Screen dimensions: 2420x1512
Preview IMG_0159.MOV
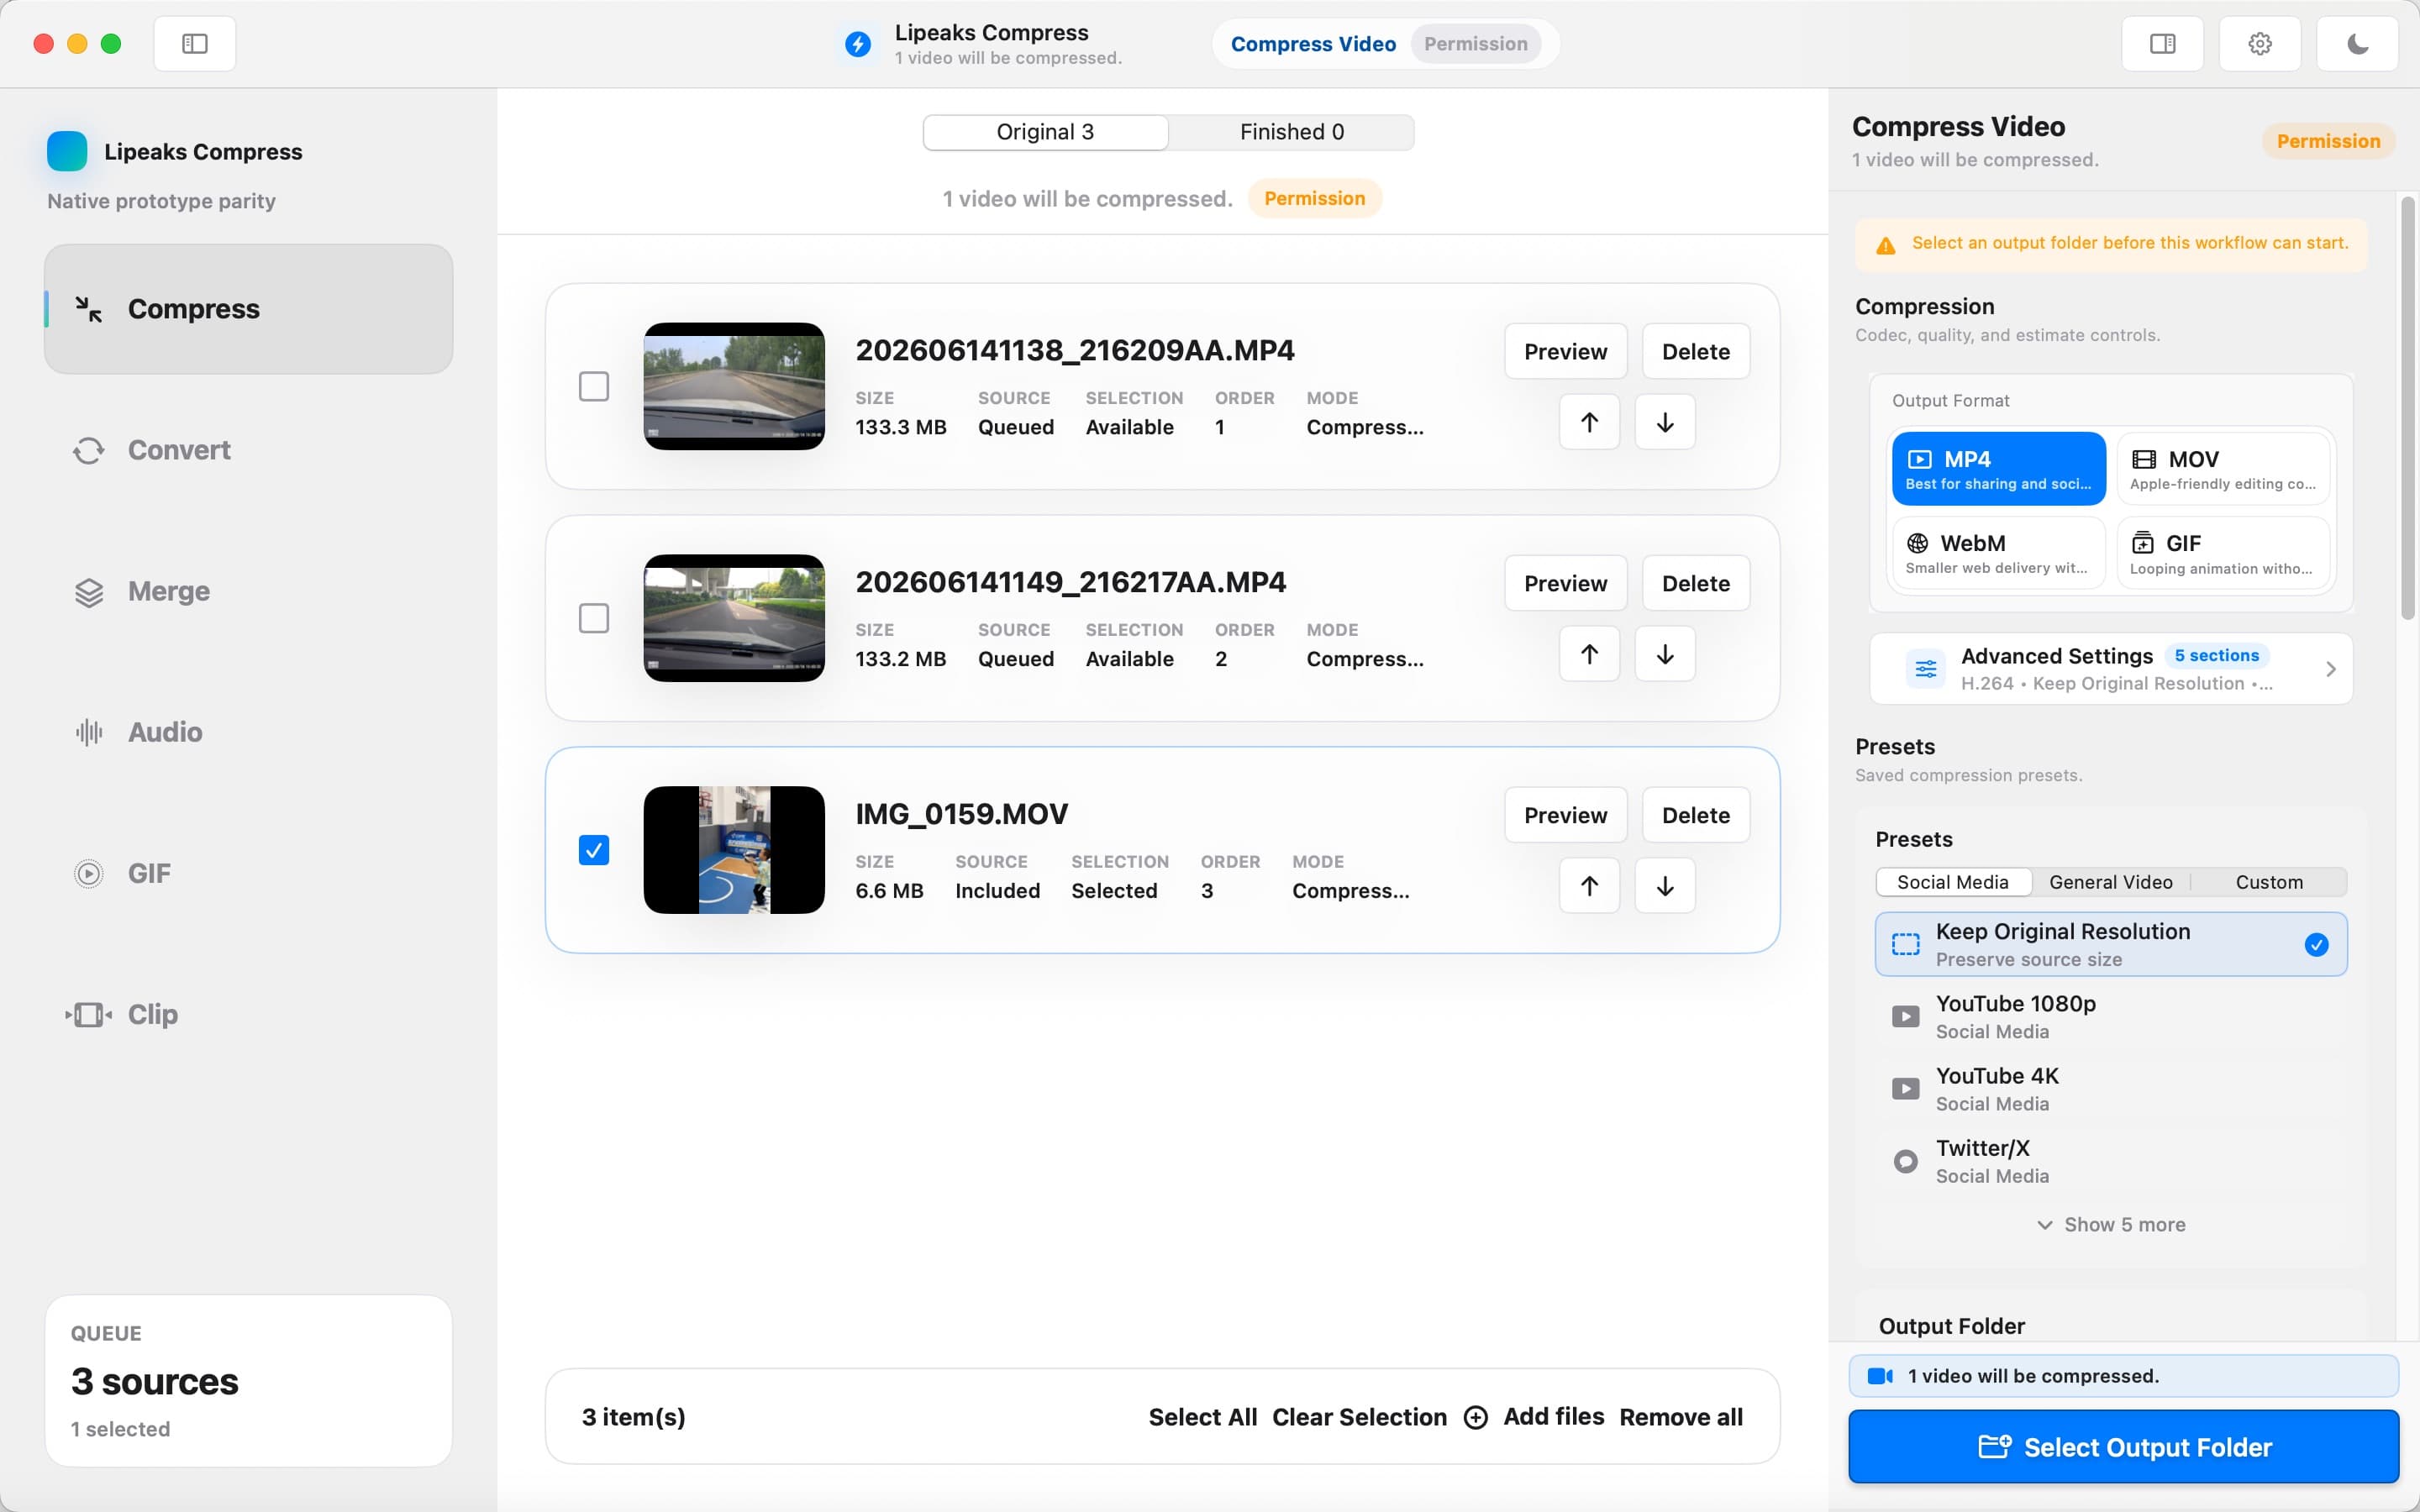[1565, 815]
